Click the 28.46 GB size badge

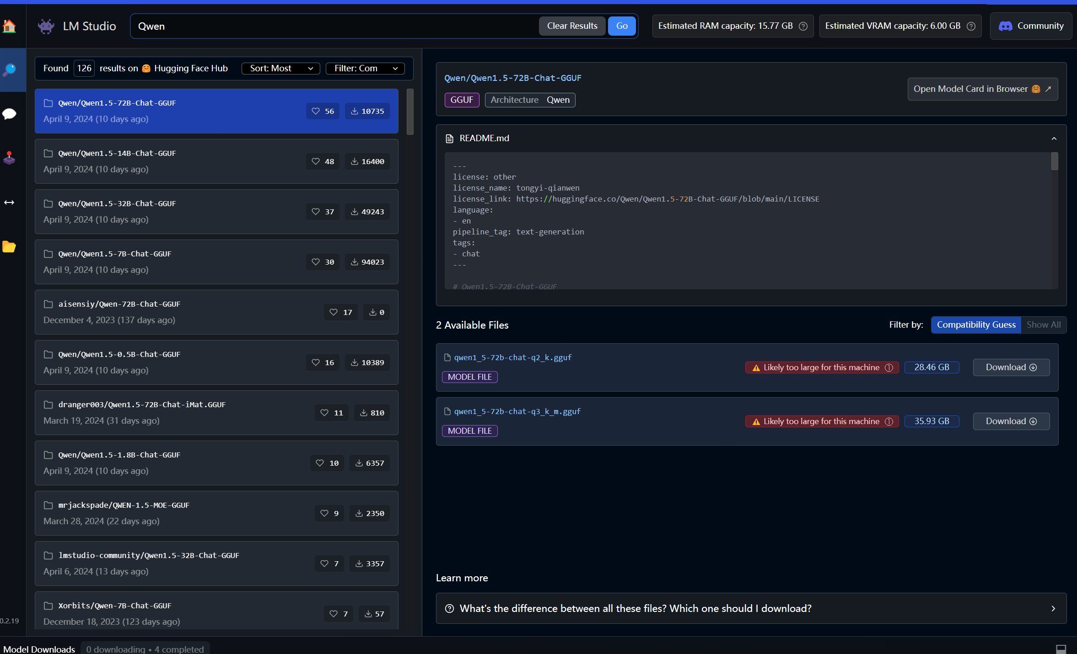pos(932,367)
